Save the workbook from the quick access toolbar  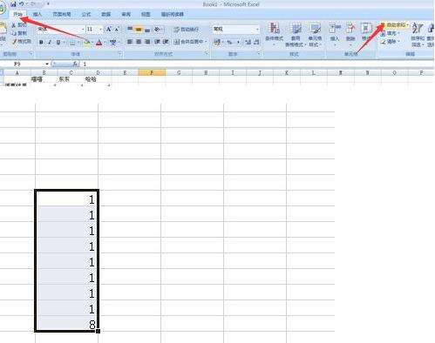(x=13, y=4)
